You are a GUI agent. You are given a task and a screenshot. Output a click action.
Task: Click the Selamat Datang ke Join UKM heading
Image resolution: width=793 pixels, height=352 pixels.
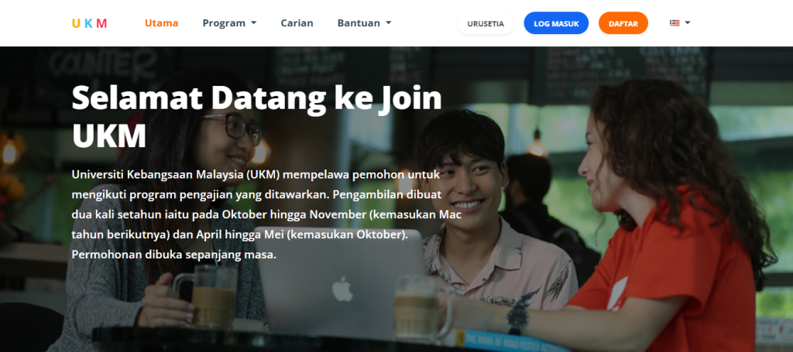(257, 117)
